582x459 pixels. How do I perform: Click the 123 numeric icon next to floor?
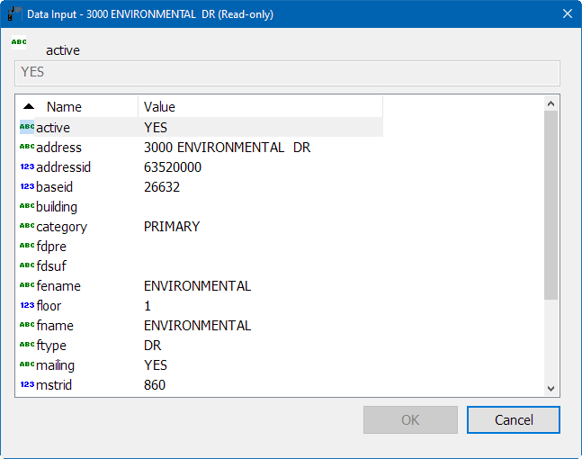[27, 306]
